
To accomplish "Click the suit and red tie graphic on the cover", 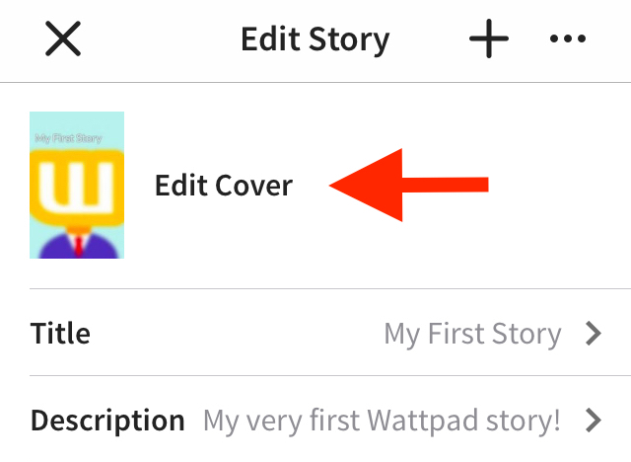I will pos(78,245).
